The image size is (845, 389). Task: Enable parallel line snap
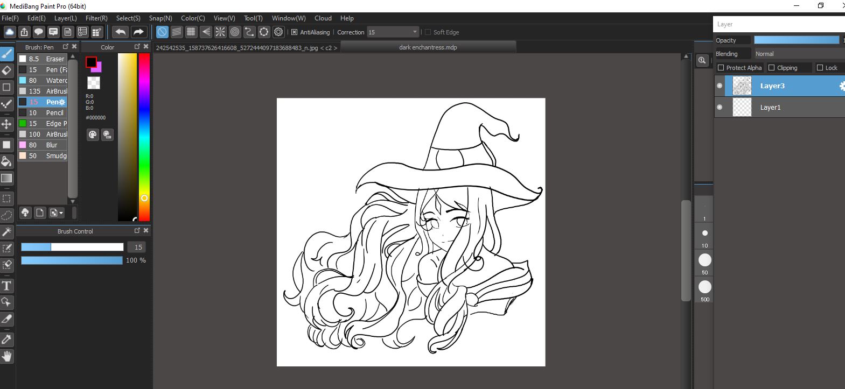point(177,32)
